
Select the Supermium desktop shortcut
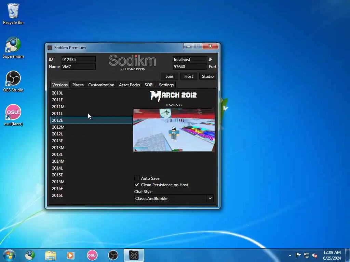[13, 47]
